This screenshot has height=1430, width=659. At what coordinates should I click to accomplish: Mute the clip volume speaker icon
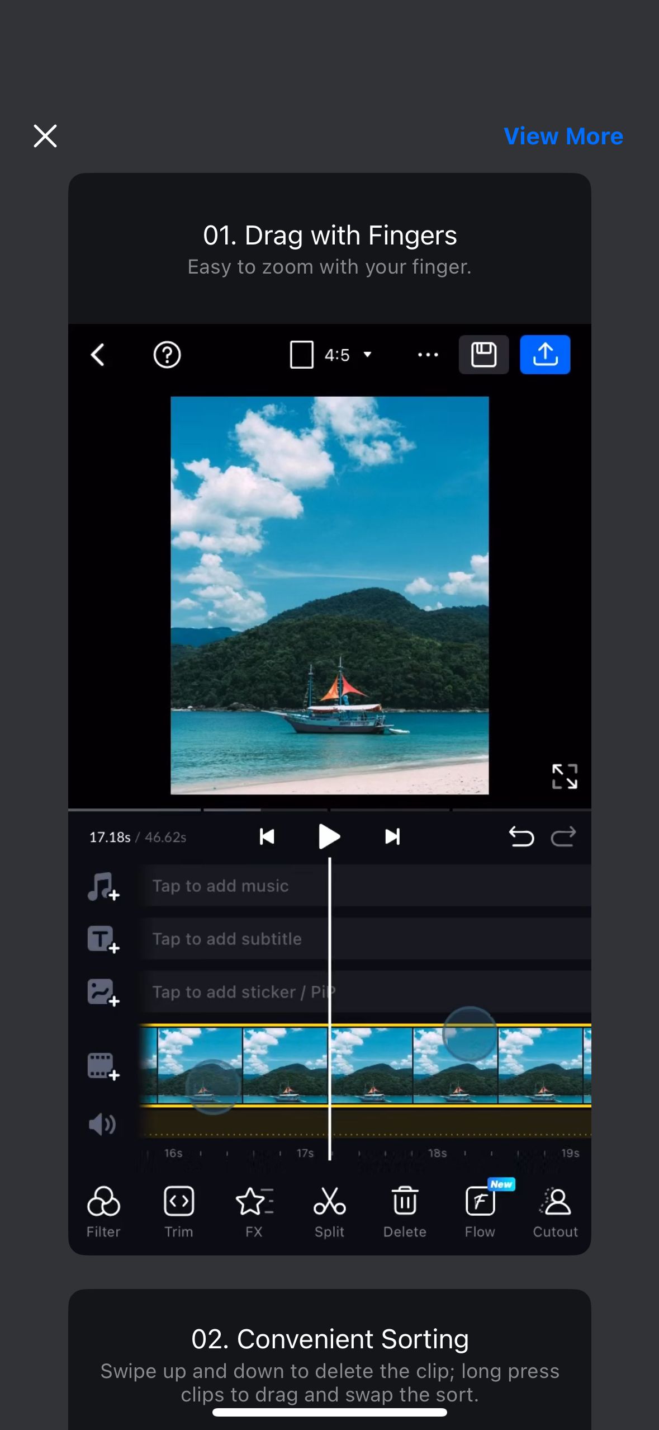click(x=102, y=1124)
